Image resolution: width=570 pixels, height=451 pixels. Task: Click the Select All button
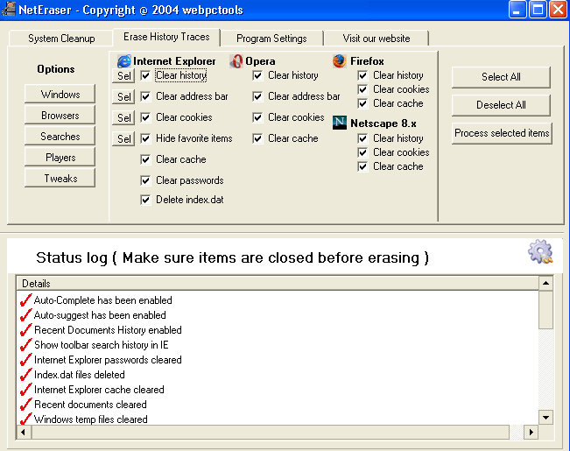tap(501, 77)
